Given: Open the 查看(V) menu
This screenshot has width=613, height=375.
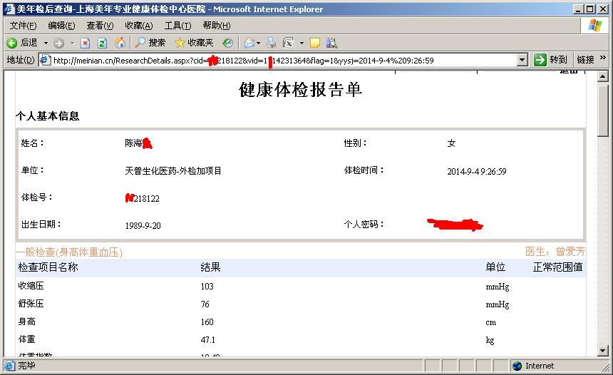Looking at the screenshot, I should tap(100, 26).
